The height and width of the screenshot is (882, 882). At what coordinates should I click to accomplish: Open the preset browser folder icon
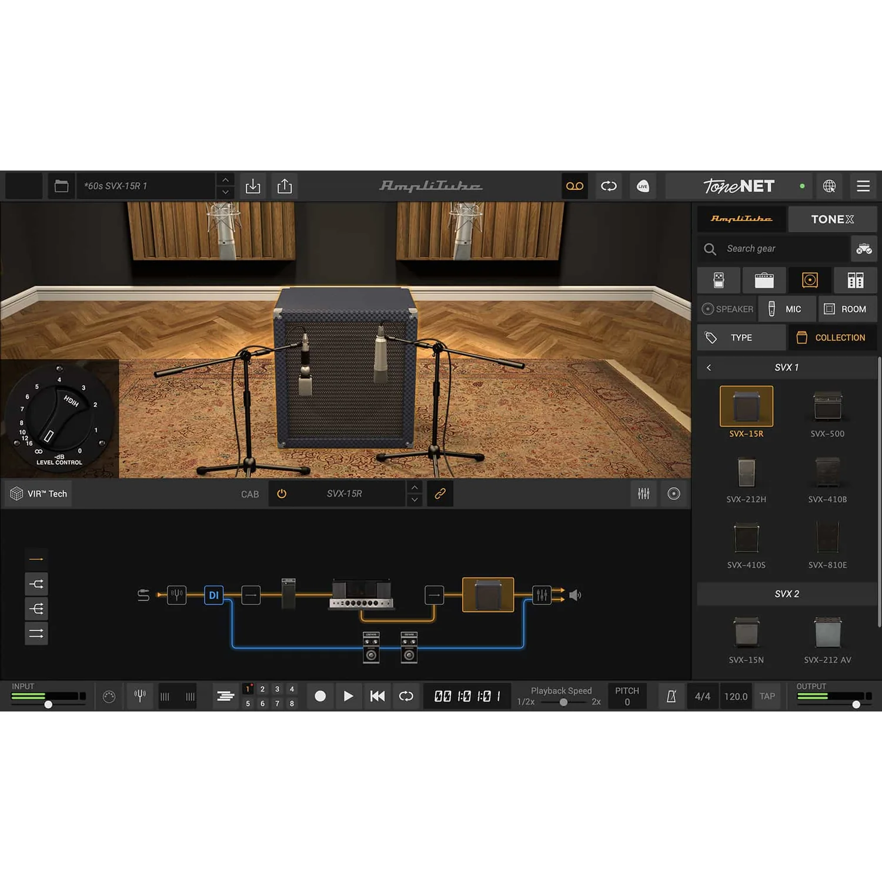tap(61, 186)
